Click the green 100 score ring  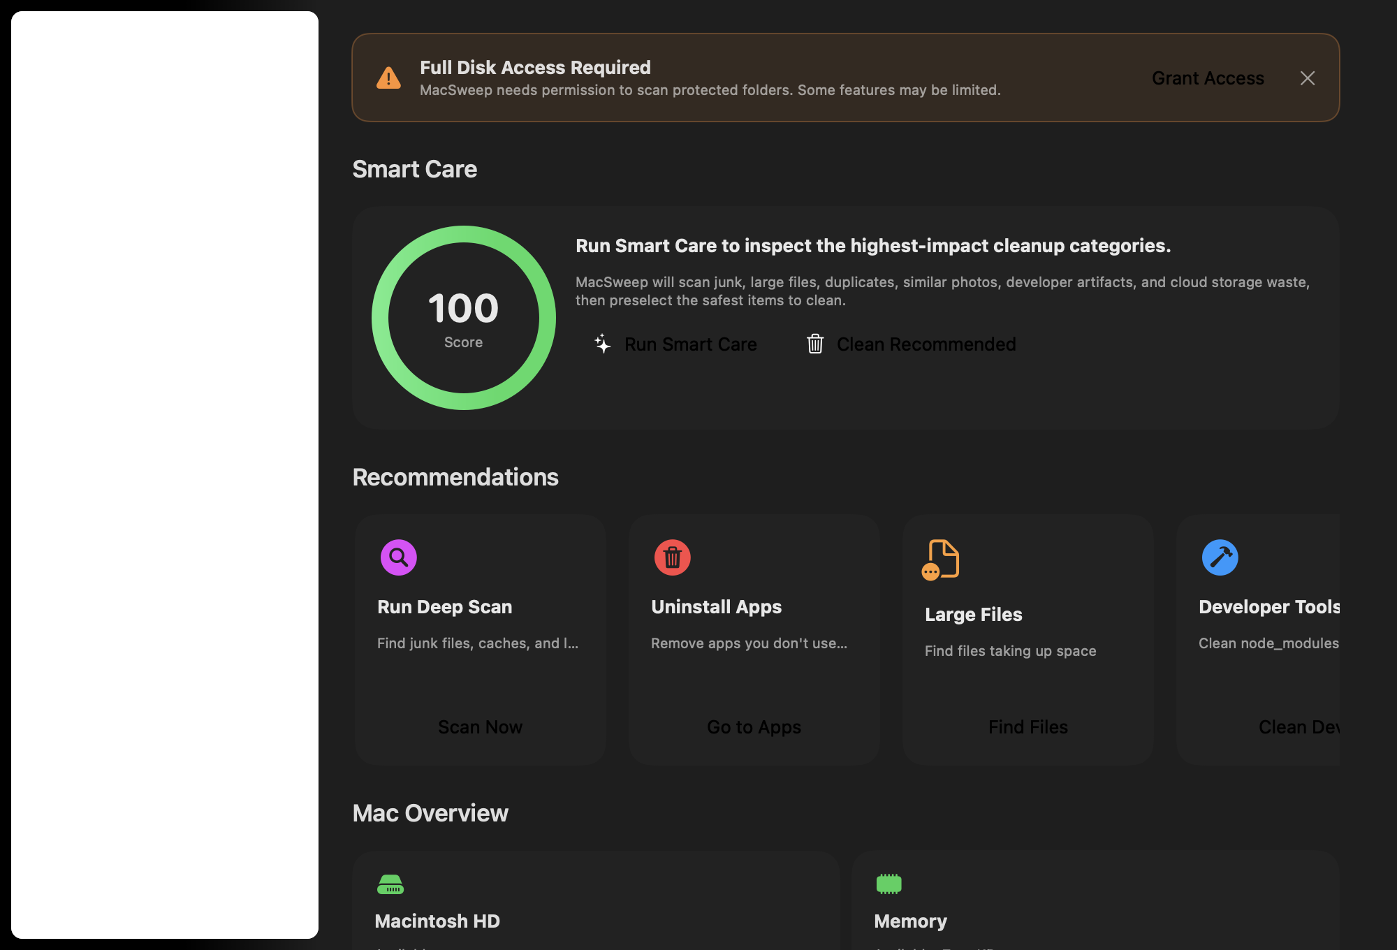464,318
